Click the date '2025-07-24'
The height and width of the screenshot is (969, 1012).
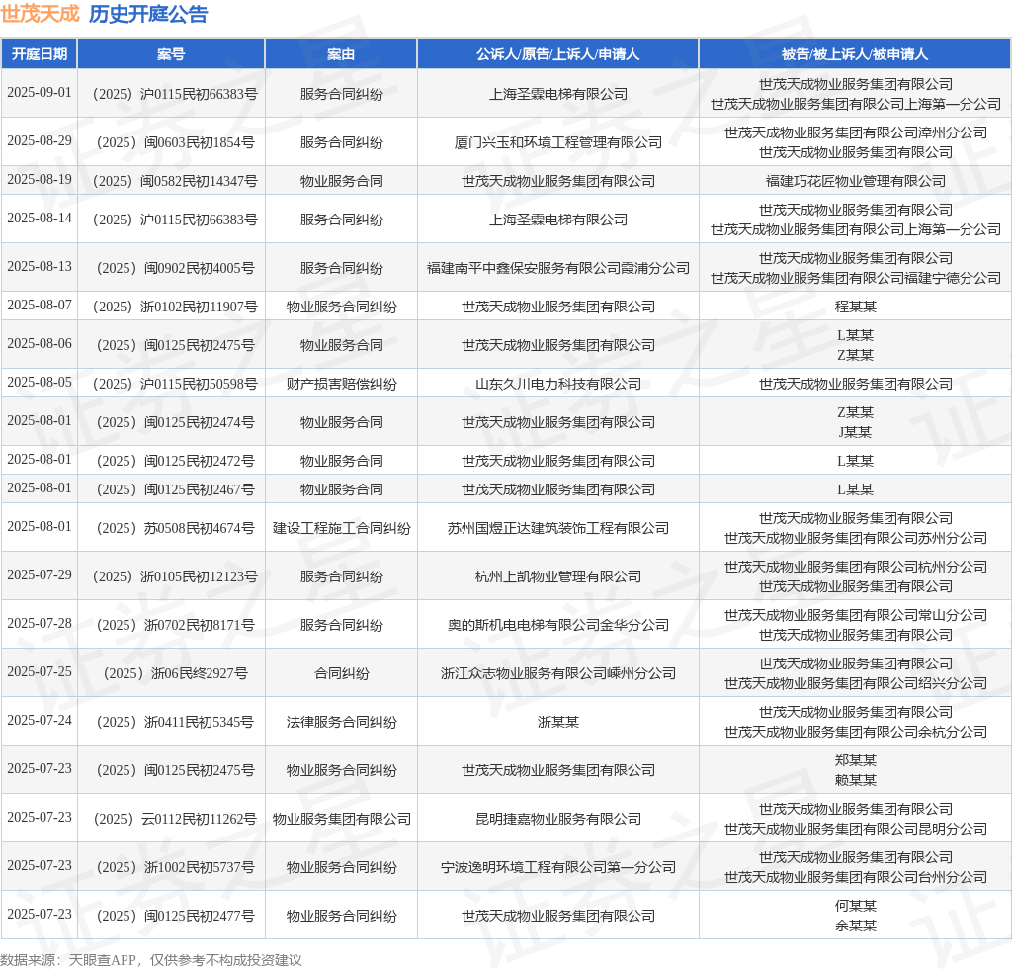pos(40,720)
